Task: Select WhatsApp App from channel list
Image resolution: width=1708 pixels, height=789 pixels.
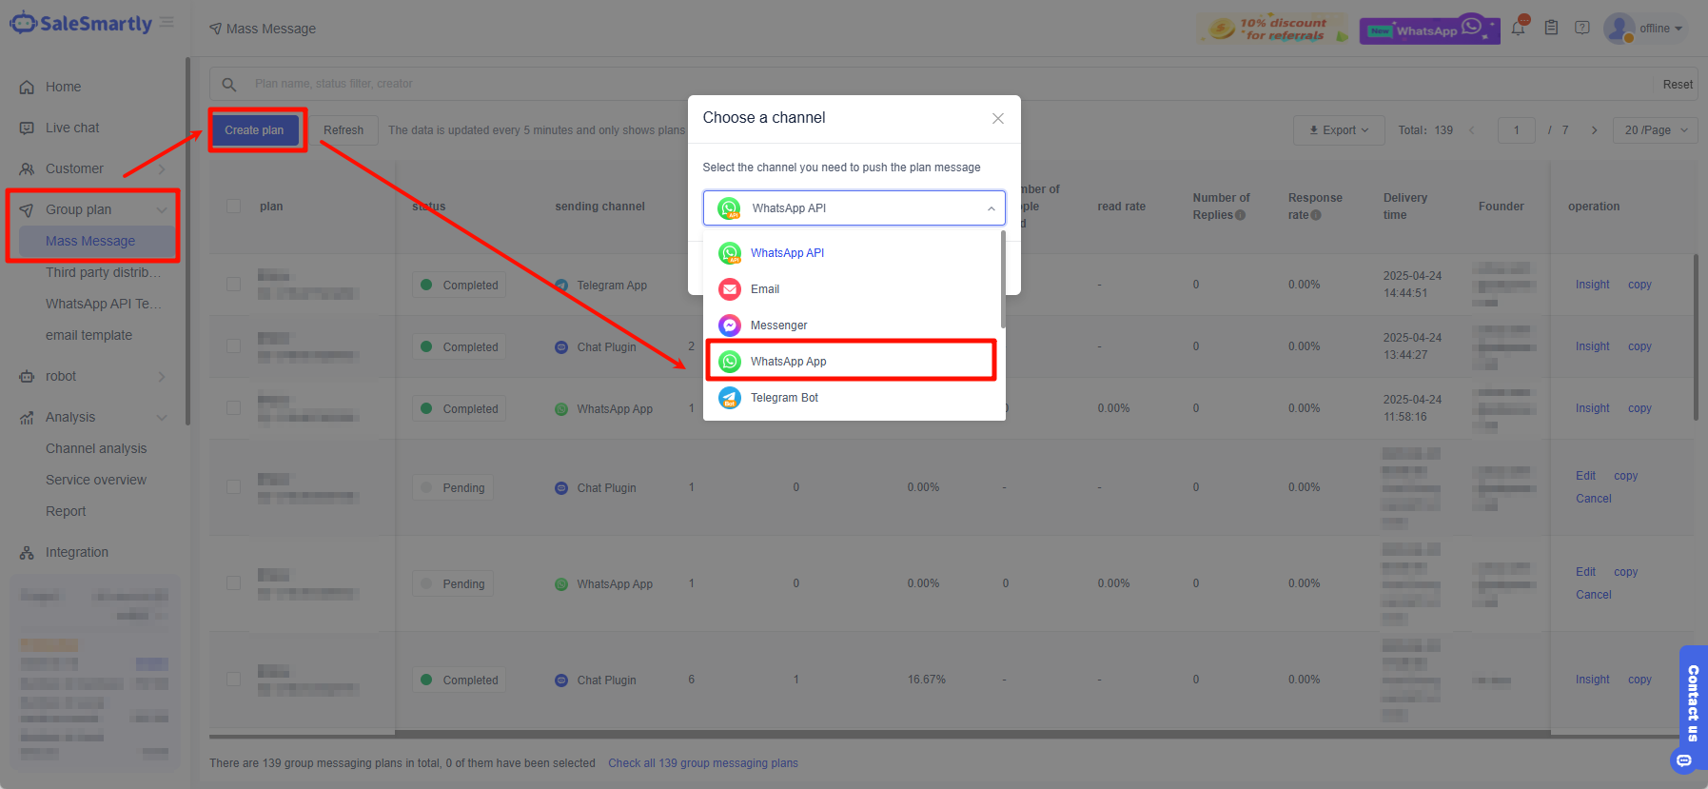Action: coord(851,362)
